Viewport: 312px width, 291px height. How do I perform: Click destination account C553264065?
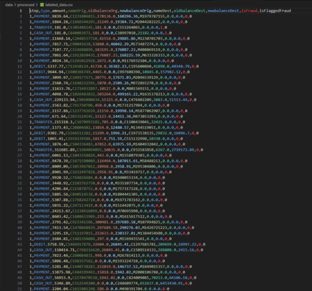(128, 27)
